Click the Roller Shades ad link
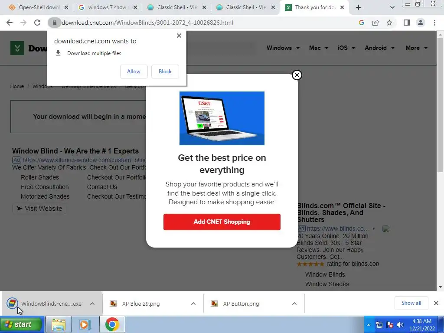The image size is (444, 333). 40,177
